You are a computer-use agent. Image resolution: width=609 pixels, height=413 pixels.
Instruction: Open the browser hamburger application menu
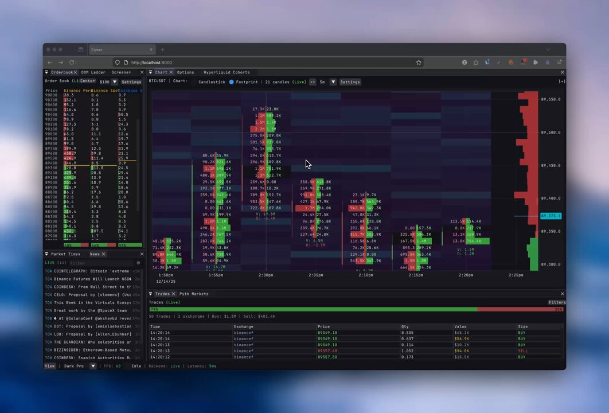pos(559,62)
